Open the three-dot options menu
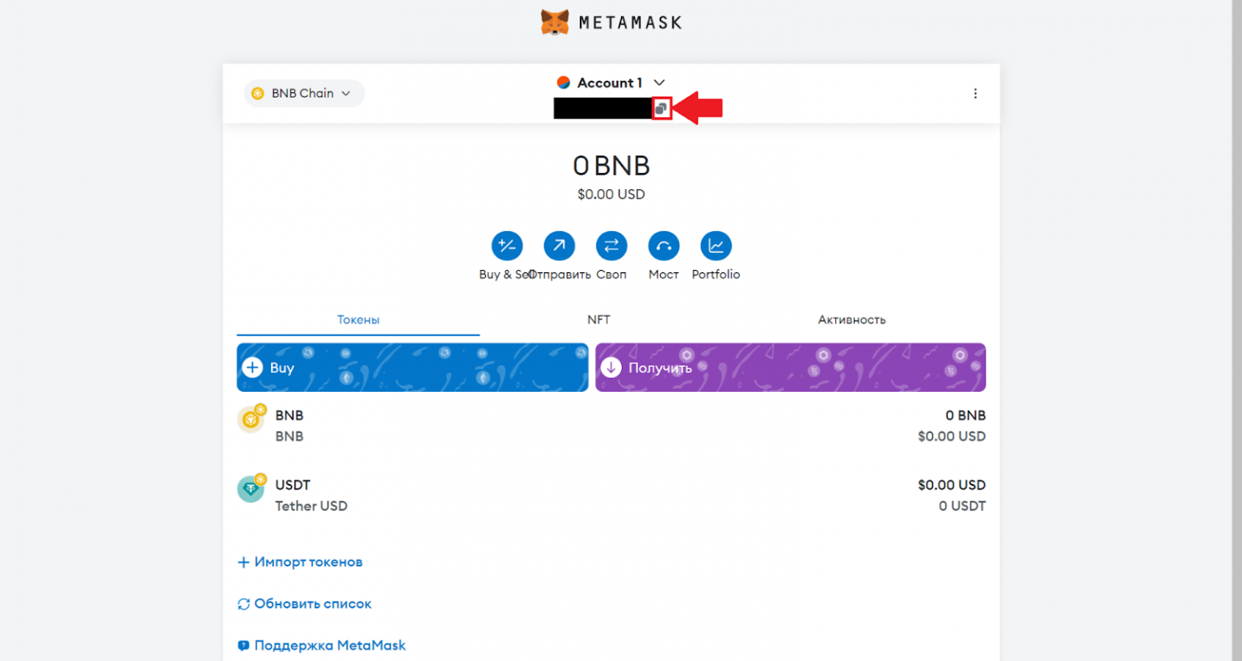The image size is (1242, 661). coord(975,93)
